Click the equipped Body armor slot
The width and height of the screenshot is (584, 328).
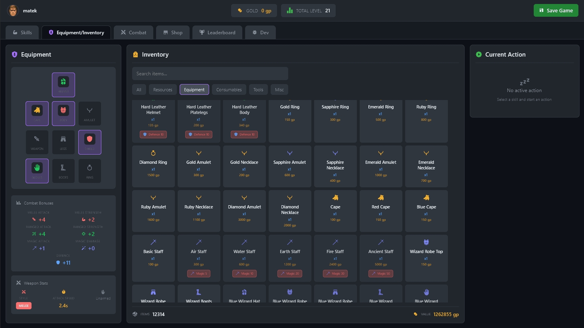(63, 113)
